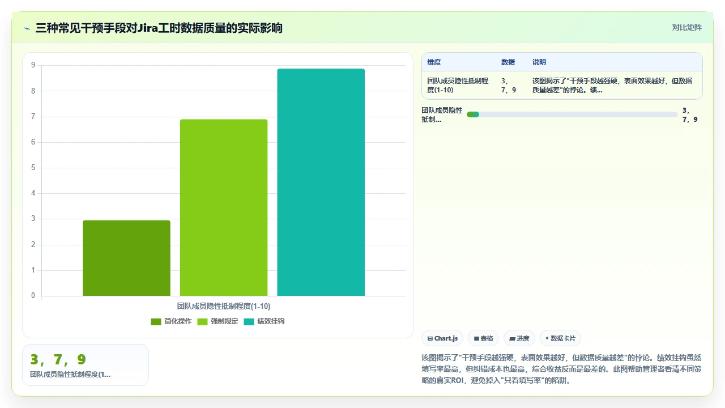Toggle the 简化操作 legend entry
Image resolution: width=725 pixels, height=408 pixels.
pos(171,321)
